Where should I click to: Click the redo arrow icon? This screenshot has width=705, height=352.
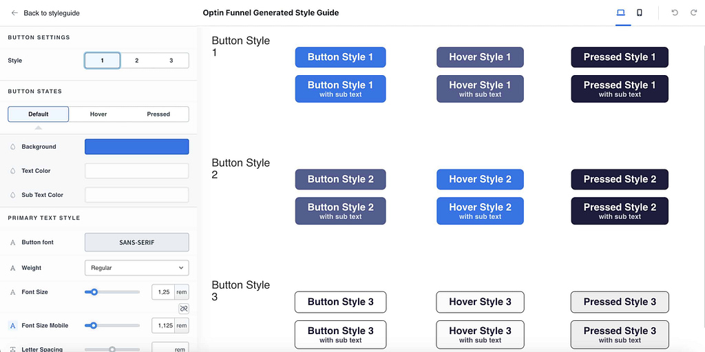pyautogui.click(x=693, y=12)
